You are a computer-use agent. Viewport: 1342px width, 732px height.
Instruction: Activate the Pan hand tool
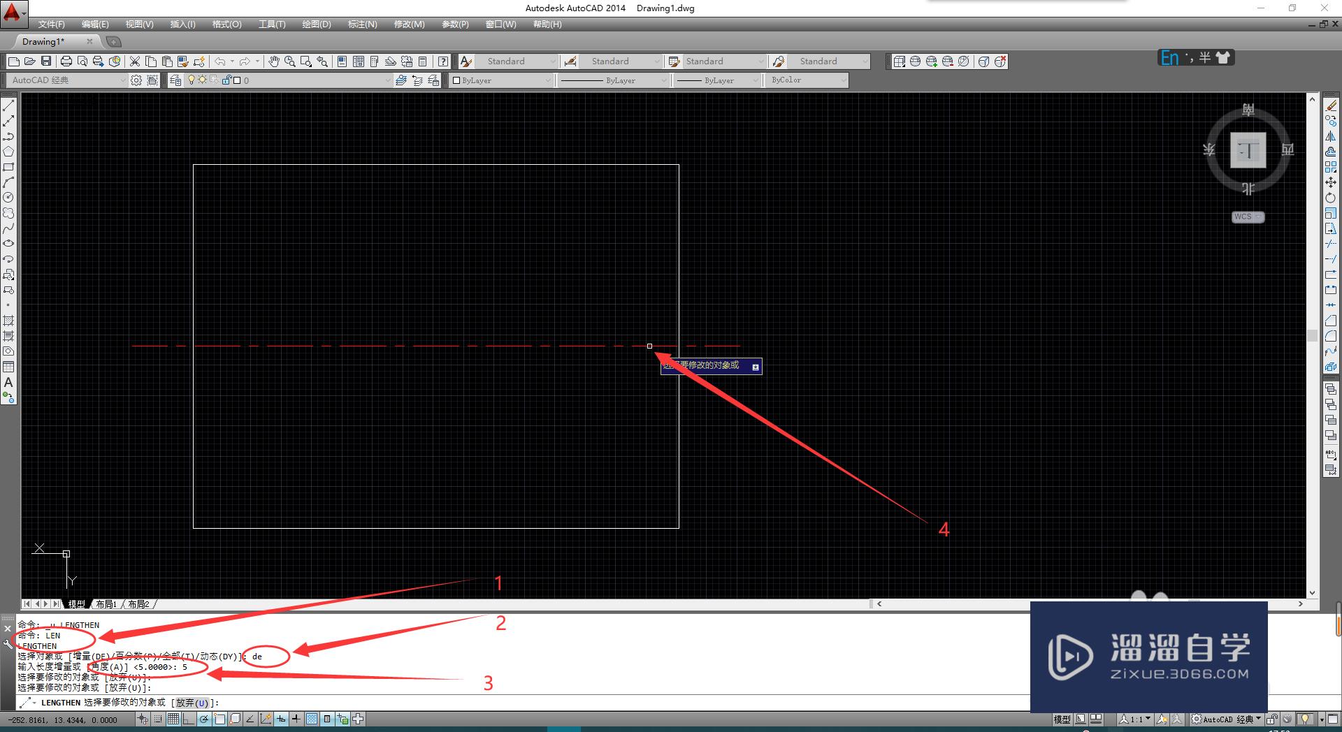click(274, 61)
